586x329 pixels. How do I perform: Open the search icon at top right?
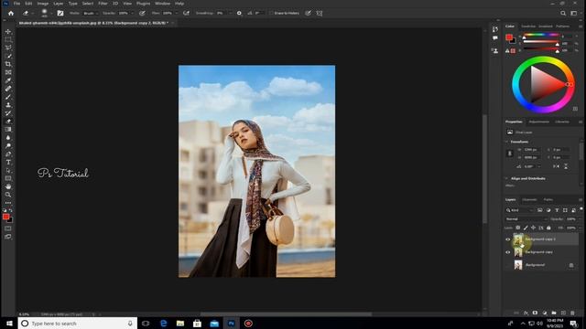[x=563, y=13]
